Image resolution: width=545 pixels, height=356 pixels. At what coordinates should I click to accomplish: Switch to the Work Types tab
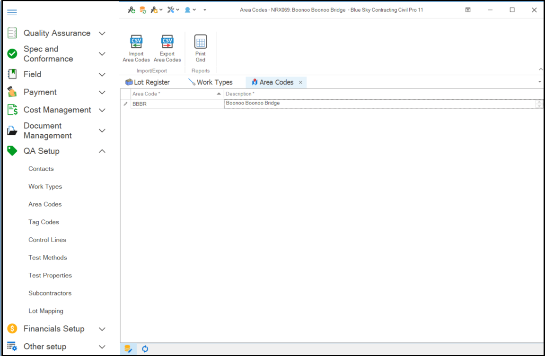[x=211, y=82]
